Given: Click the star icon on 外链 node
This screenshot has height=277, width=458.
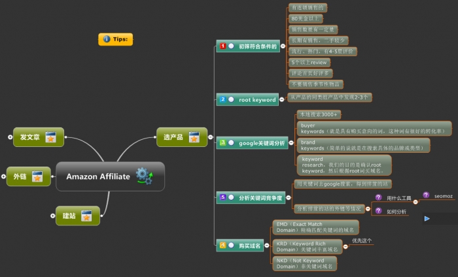Looking at the screenshot, I should point(37,176).
